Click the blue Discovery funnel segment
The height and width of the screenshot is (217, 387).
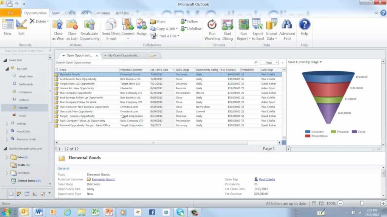pos(328,77)
